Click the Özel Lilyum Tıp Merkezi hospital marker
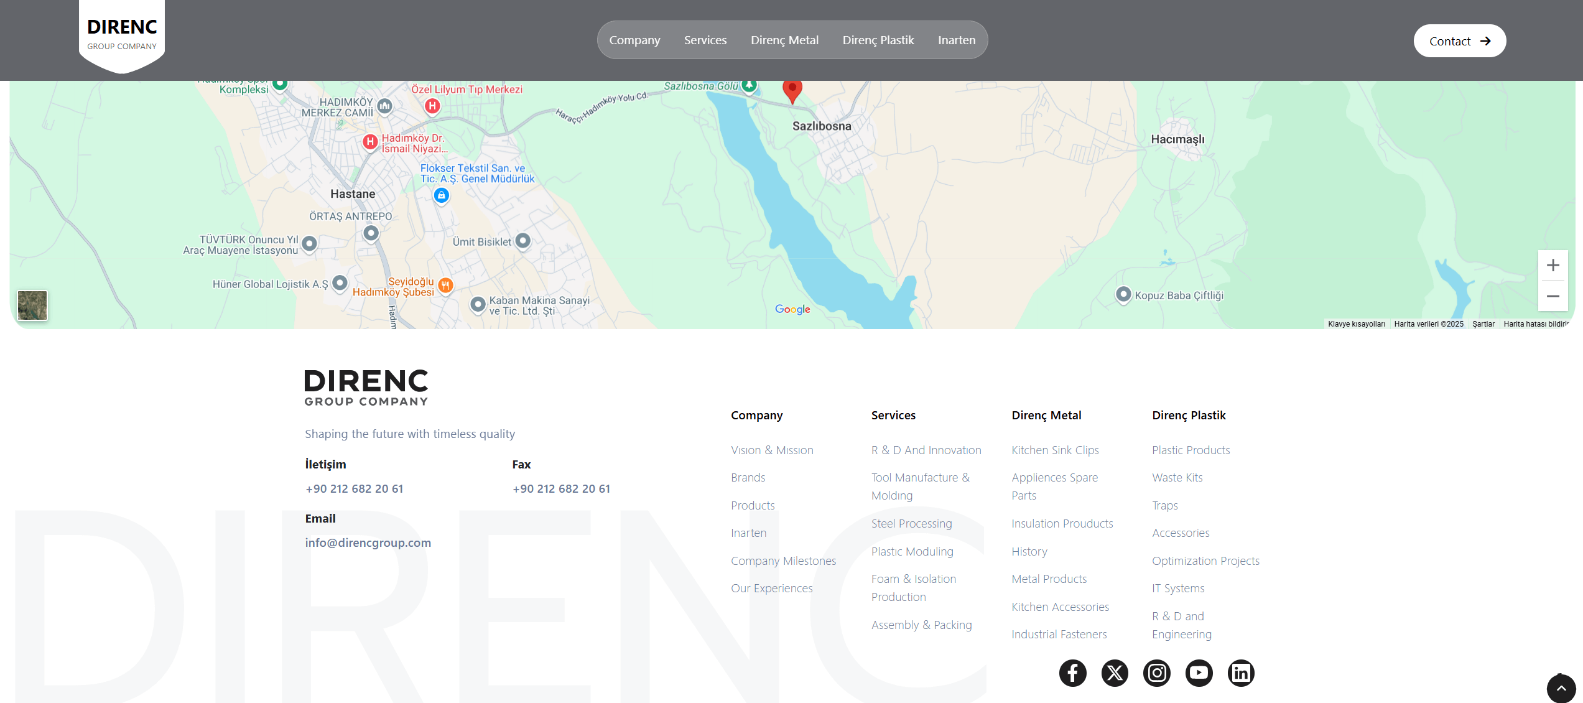Viewport: 1583px width, 703px height. [x=432, y=106]
